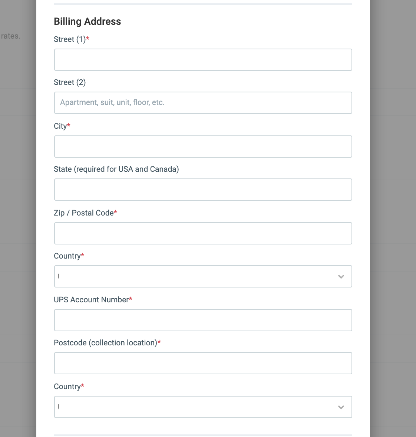Click chevron arrow of bottom Country select

(341, 407)
